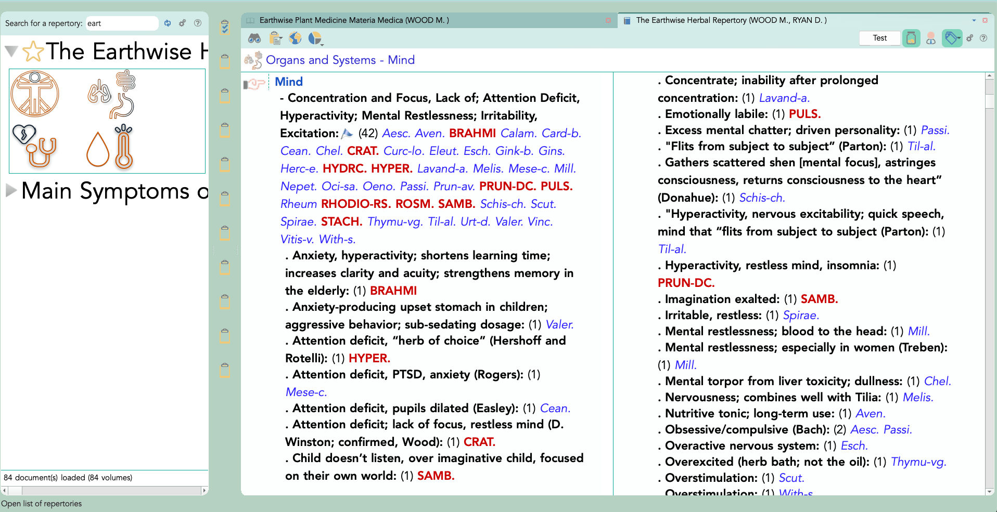The image size is (997, 512).
Task: Open the STACH. remedy link
Action: [342, 222]
